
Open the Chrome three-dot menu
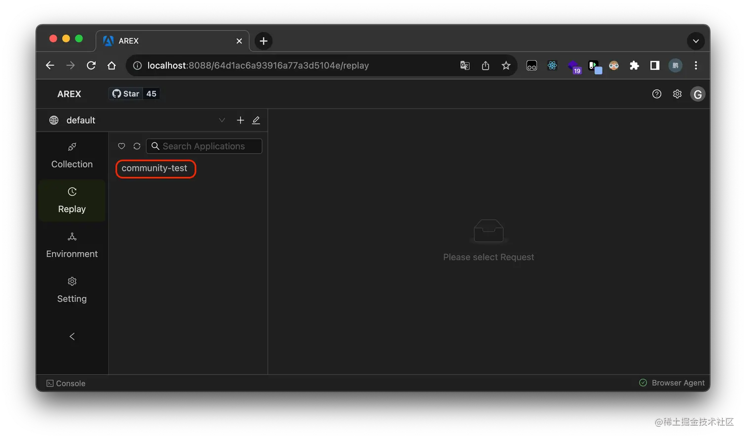point(696,66)
